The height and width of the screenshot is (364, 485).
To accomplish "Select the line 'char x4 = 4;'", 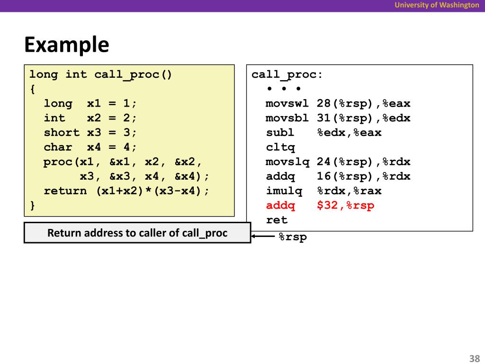I will (x=90, y=147).
